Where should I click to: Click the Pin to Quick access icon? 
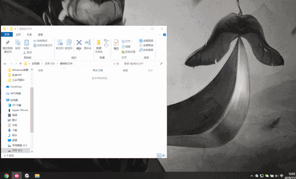[x=7, y=43]
